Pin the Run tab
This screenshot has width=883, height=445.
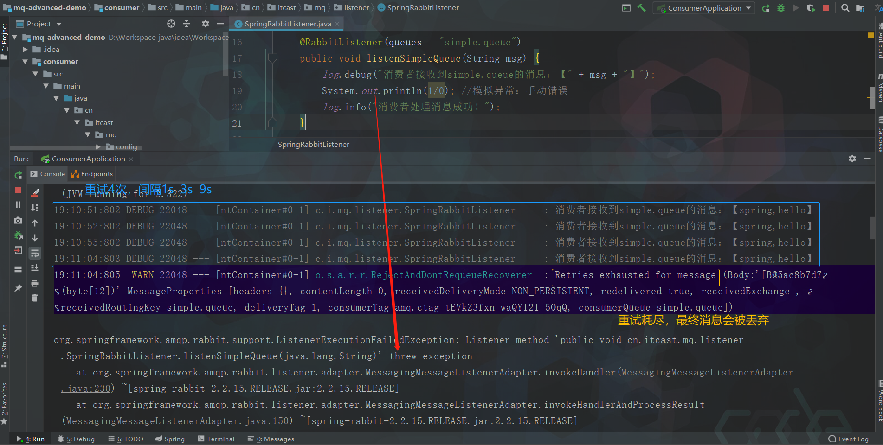(x=18, y=288)
